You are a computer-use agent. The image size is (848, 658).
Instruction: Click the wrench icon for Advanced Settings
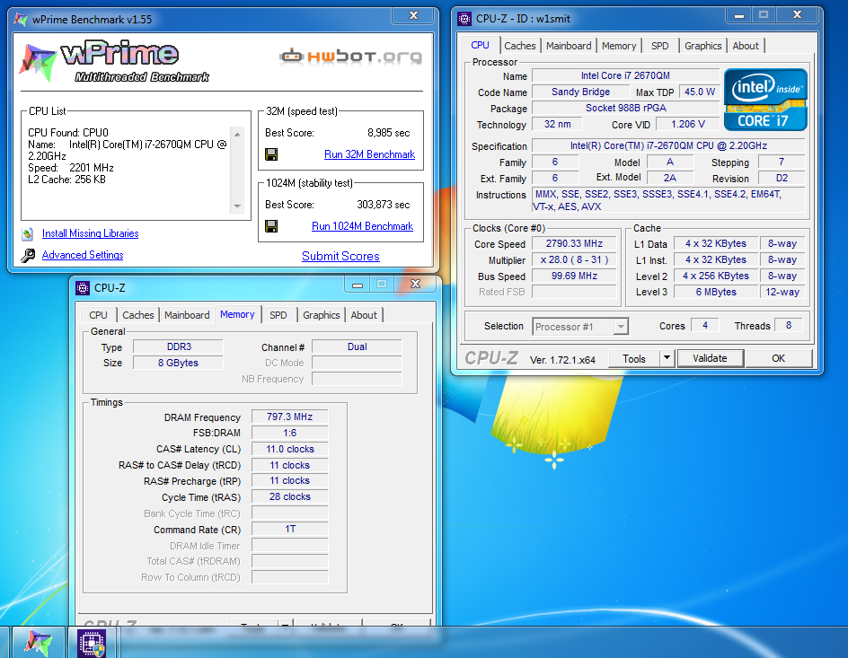(x=28, y=255)
